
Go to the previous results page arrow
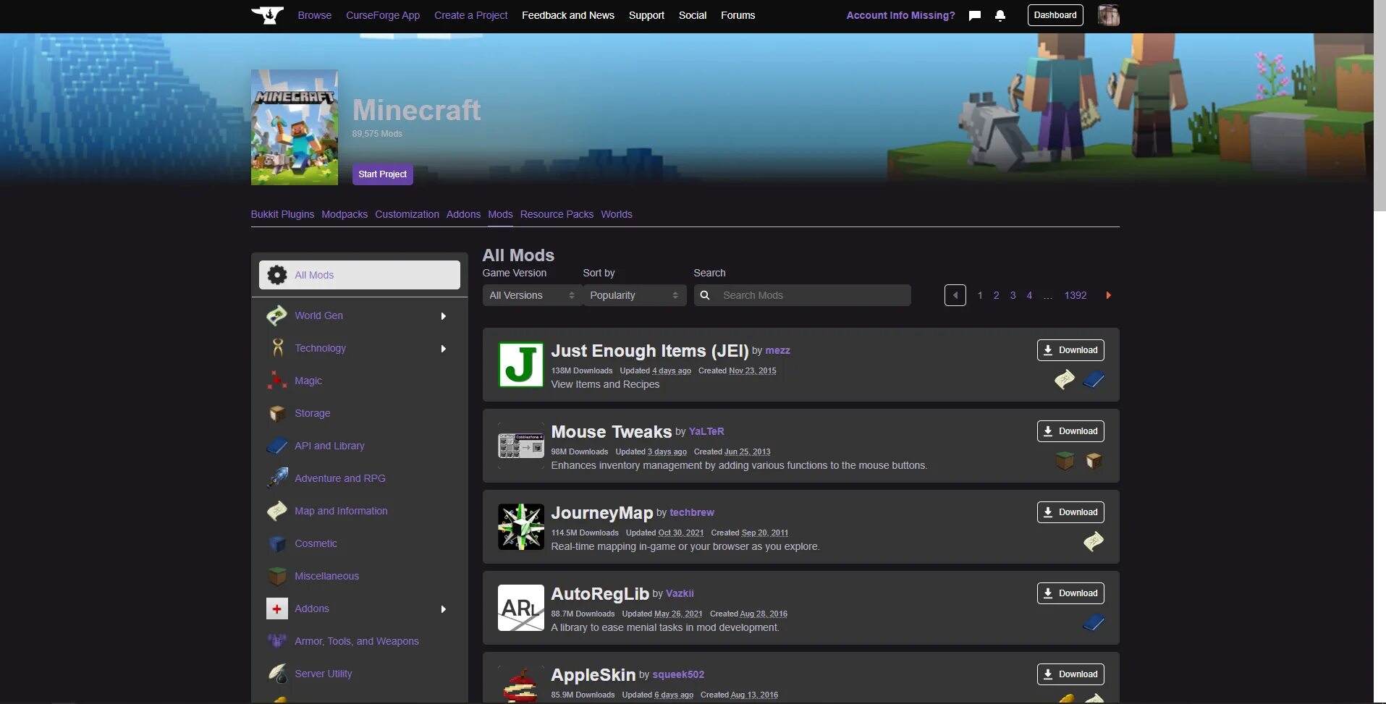tap(955, 295)
